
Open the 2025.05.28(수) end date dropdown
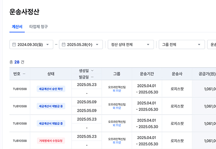(x=81, y=44)
